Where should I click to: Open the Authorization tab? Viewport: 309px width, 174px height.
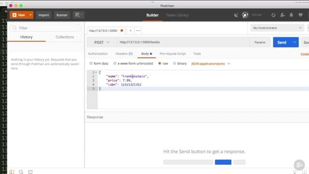98,54
